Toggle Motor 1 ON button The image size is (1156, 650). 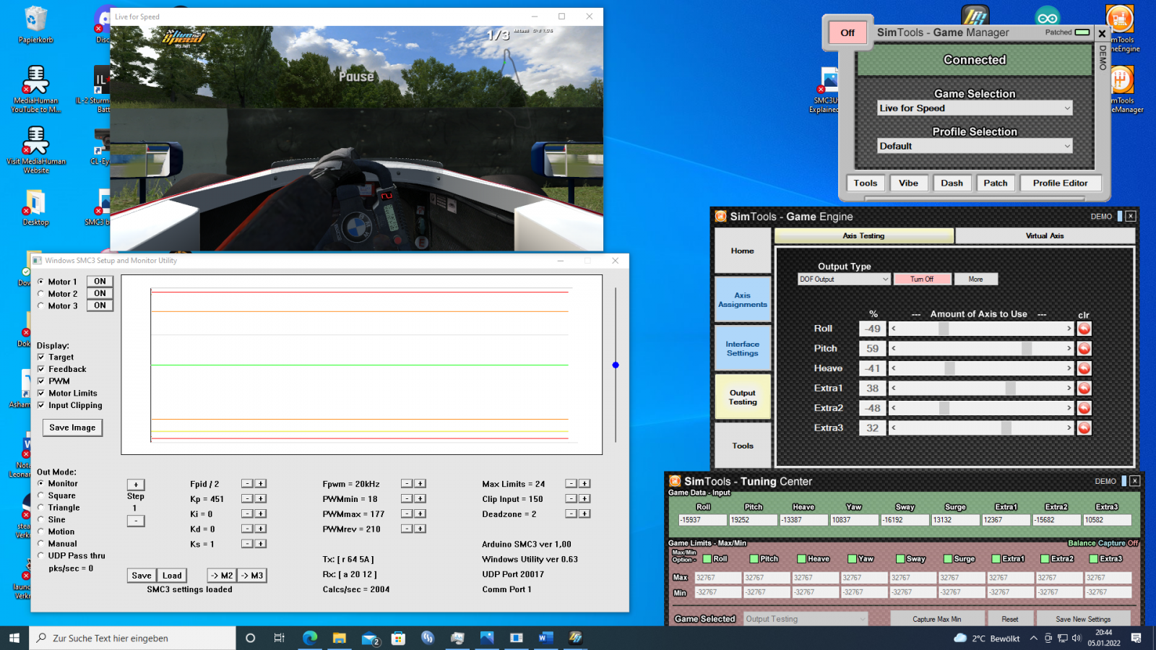tap(100, 282)
